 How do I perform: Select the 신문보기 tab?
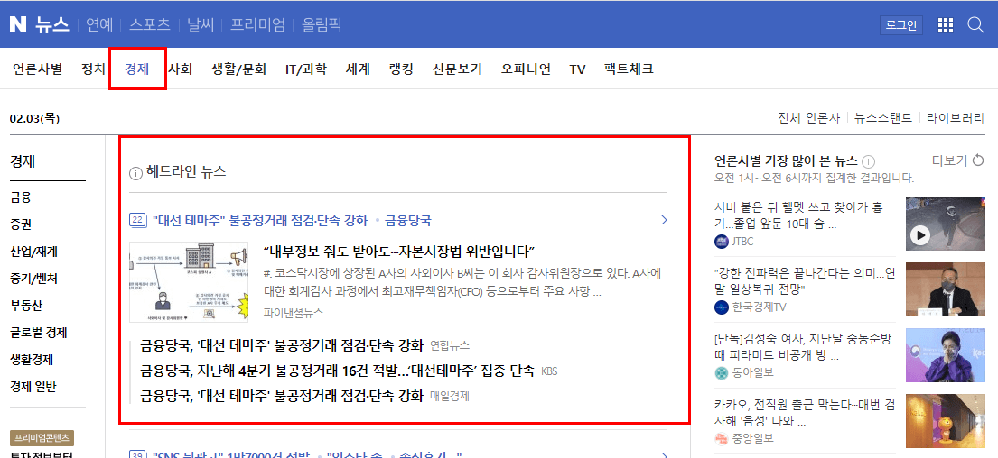tap(457, 69)
